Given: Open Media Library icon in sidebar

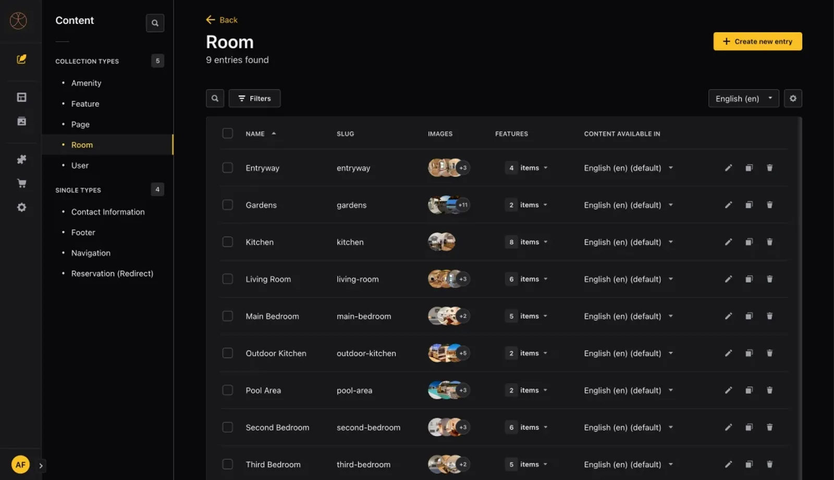Looking at the screenshot, I should (21, 121).
